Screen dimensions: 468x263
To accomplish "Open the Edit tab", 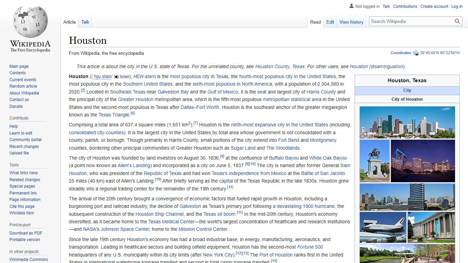I will tap(330, 22).
